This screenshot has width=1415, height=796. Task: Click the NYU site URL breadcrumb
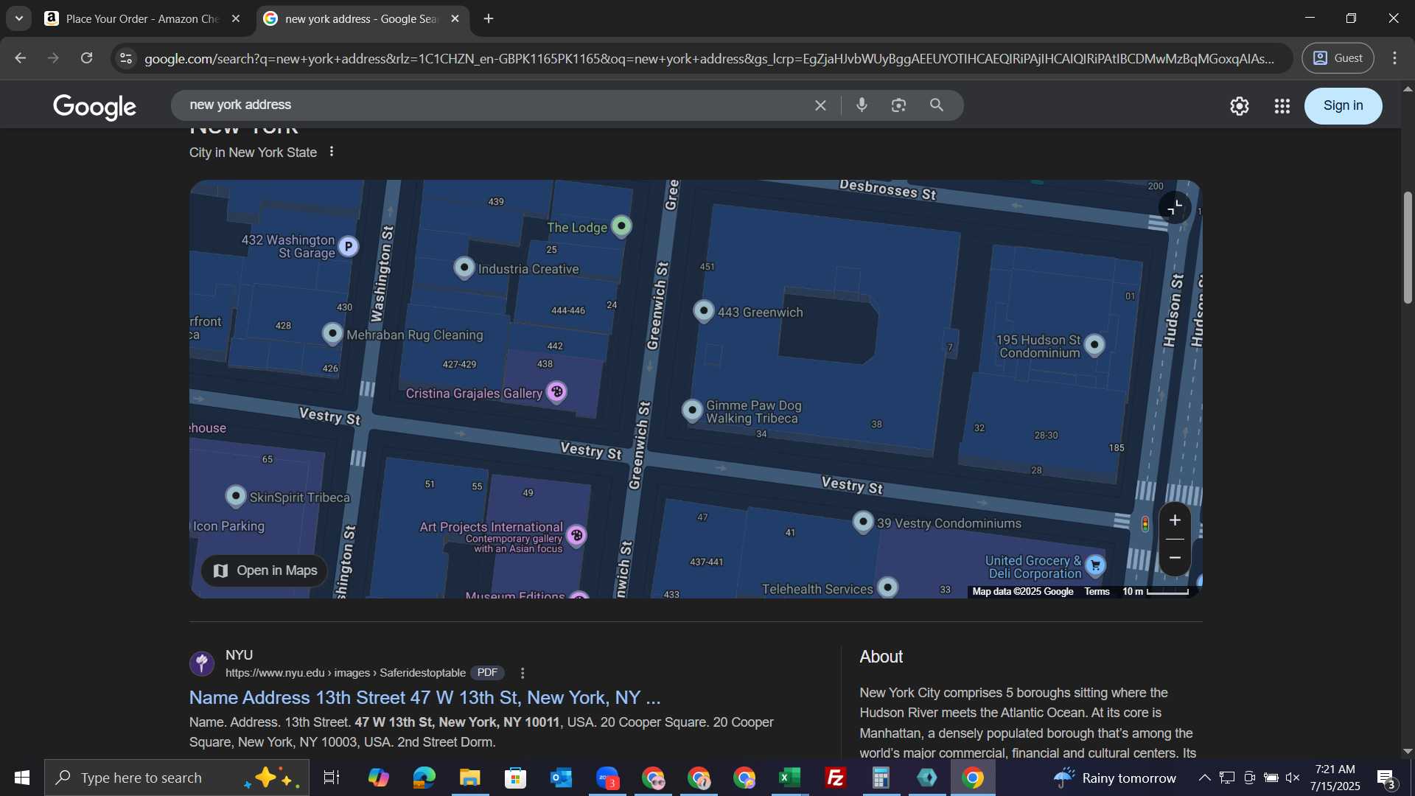(x=345, y=673)
